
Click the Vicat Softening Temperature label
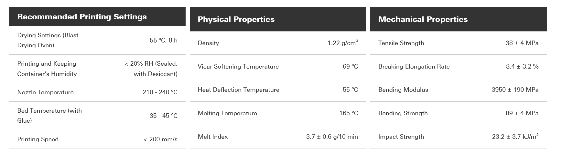(x=238, y=67)
